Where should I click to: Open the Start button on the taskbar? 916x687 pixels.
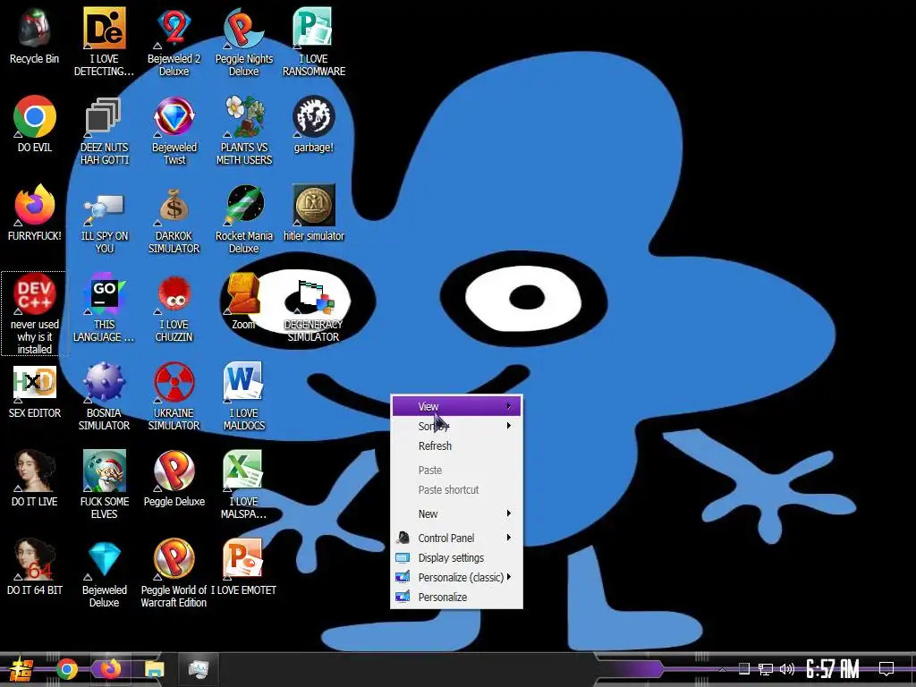pyautogui.click(x=21, y=669)
